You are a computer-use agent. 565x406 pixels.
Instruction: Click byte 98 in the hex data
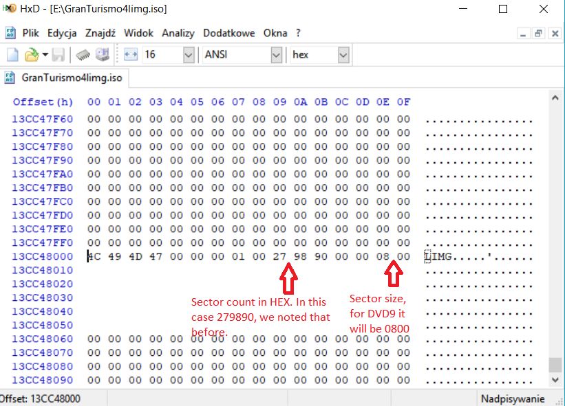pos(300,256)
